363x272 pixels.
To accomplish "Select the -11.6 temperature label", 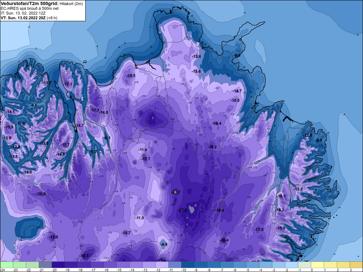I will click(143, 150).
